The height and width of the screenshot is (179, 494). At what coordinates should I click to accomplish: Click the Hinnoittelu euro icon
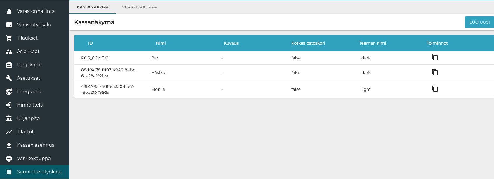click(x=9, y=105)
